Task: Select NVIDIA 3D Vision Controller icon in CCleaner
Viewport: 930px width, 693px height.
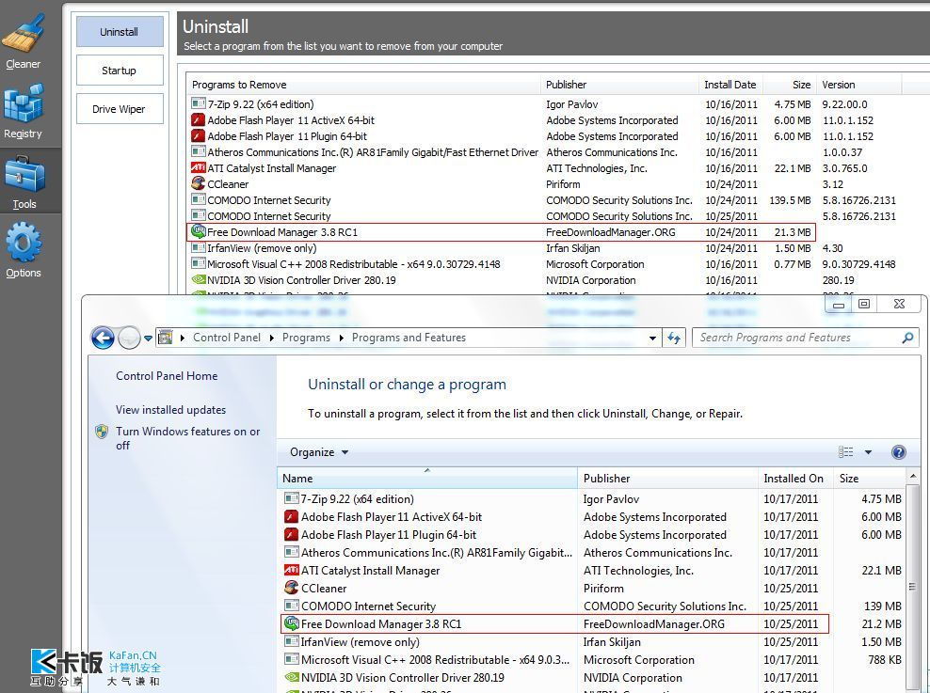Action: [198, 279]
